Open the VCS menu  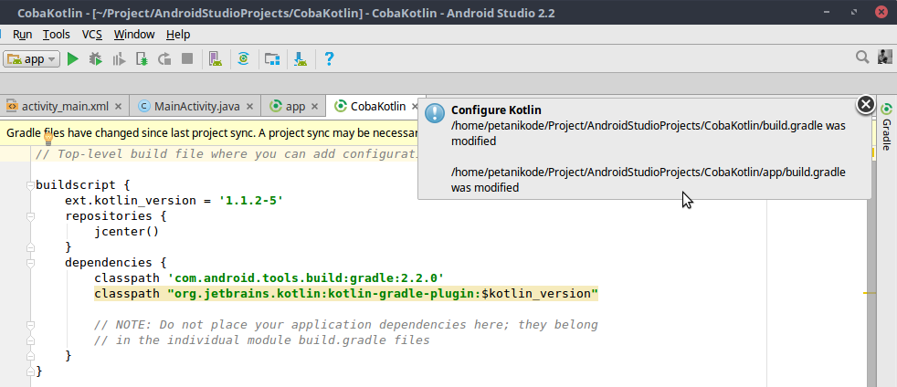pyautogui.click(x=92, y=35)
